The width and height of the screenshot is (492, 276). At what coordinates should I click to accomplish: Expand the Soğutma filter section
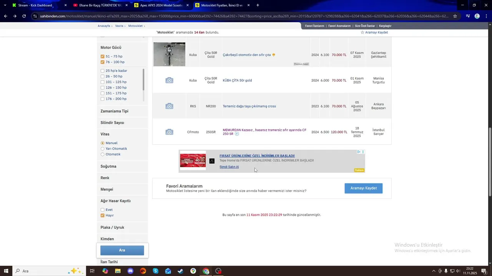coord(108,166)
